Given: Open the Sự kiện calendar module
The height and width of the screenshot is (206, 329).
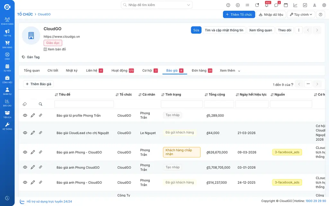Looking at the screenshot, I should click(x=7, y=68).
